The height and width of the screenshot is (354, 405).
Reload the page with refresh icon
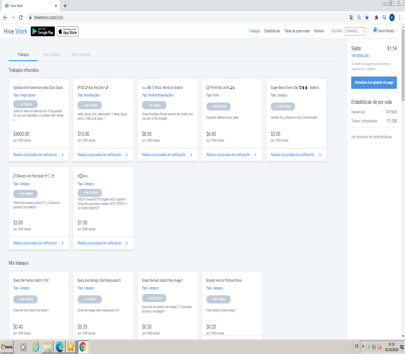click(x=21, y=18)
